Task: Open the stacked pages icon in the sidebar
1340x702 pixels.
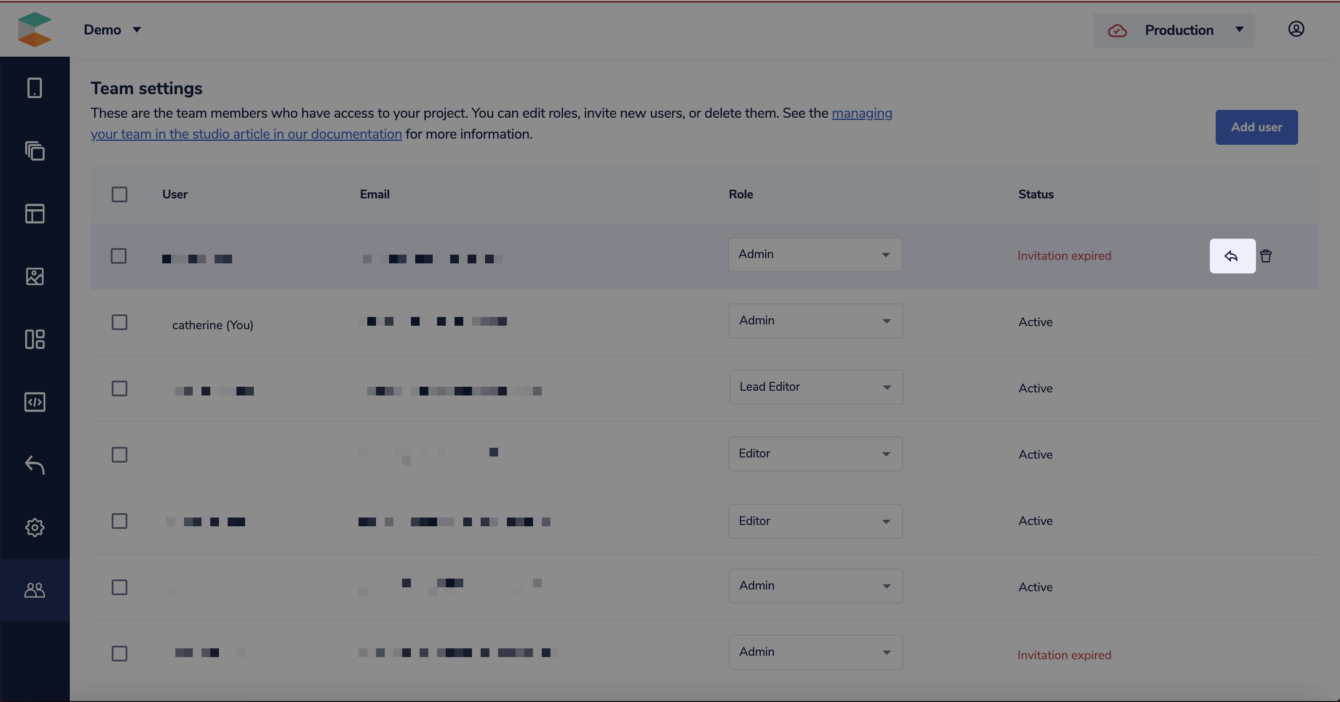Action: pos(35,151)
